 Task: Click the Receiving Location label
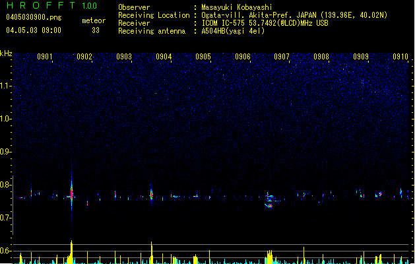(x=154, y=15)
